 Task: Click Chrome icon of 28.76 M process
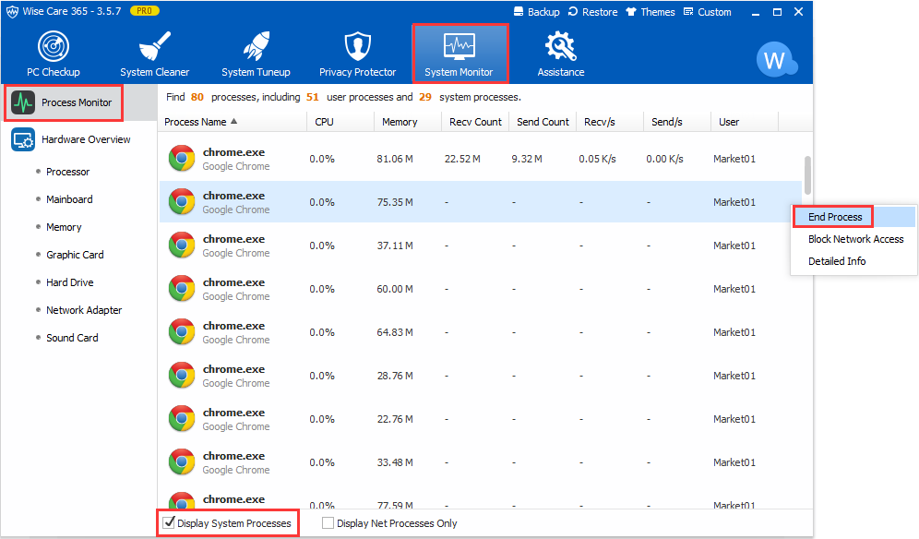point(182,376)
